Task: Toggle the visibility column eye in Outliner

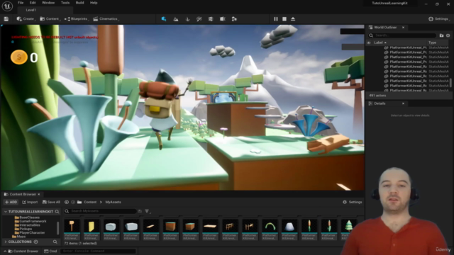Action: point(369,42)
